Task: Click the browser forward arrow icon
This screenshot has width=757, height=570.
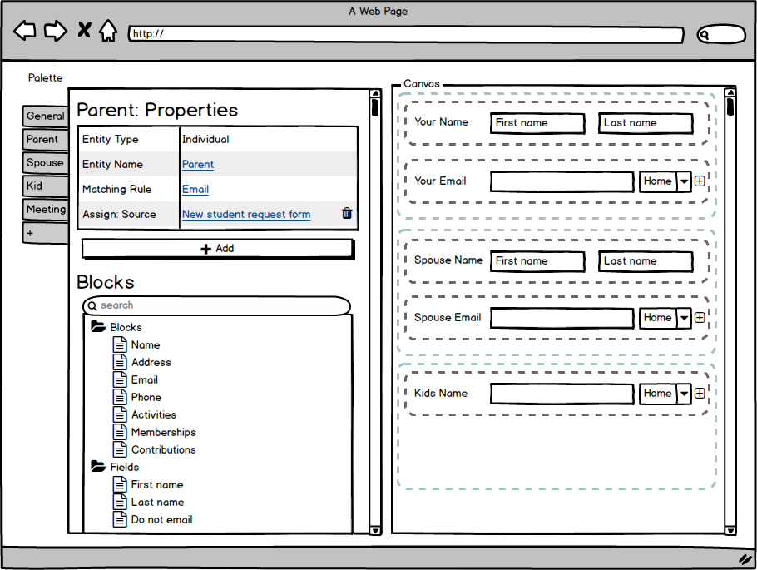Action: tap(55, 32)
